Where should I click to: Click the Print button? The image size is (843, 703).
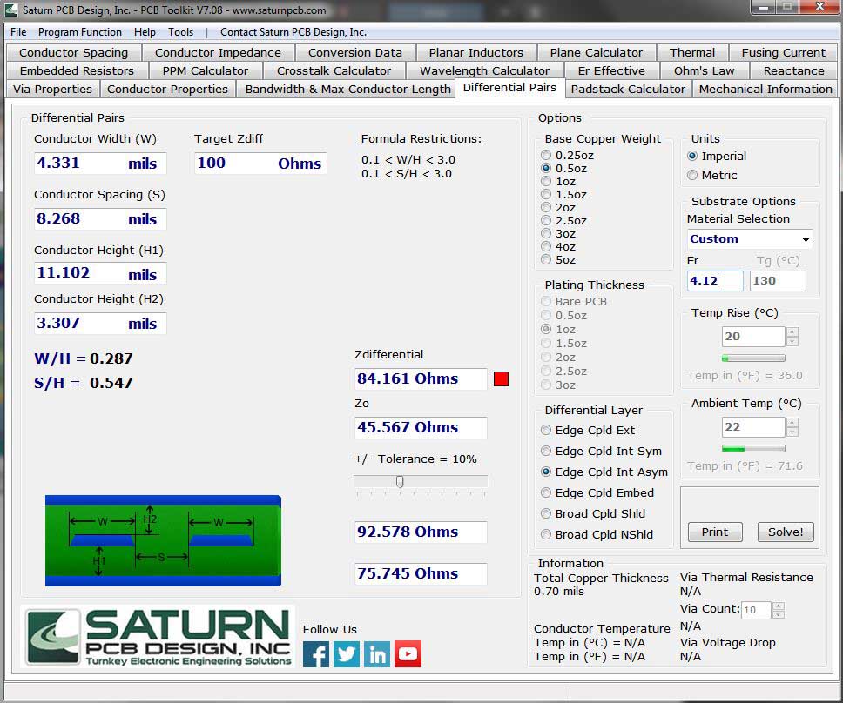[x=715, y=532]
